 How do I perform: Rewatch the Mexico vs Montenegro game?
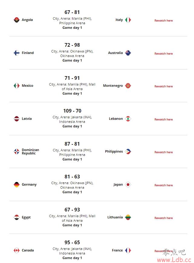click(x=163, y=86)
